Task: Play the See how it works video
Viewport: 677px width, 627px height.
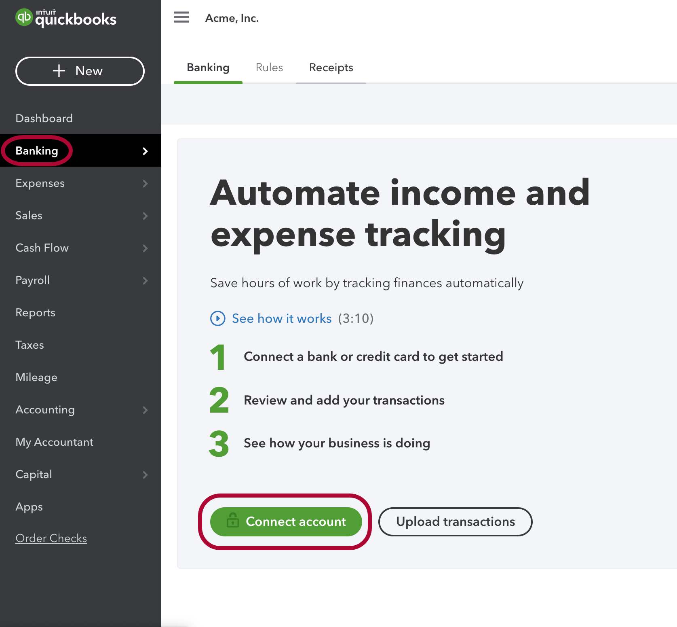Action: coord(218,318)
